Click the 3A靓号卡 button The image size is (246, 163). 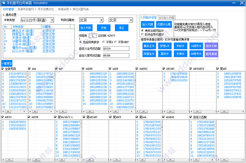click(196, 46)
